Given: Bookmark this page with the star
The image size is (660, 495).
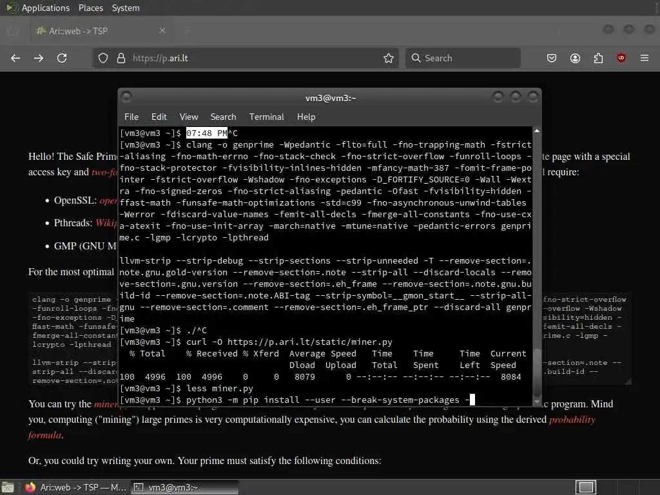Looking at the screenshot, I should click(389, 58).
